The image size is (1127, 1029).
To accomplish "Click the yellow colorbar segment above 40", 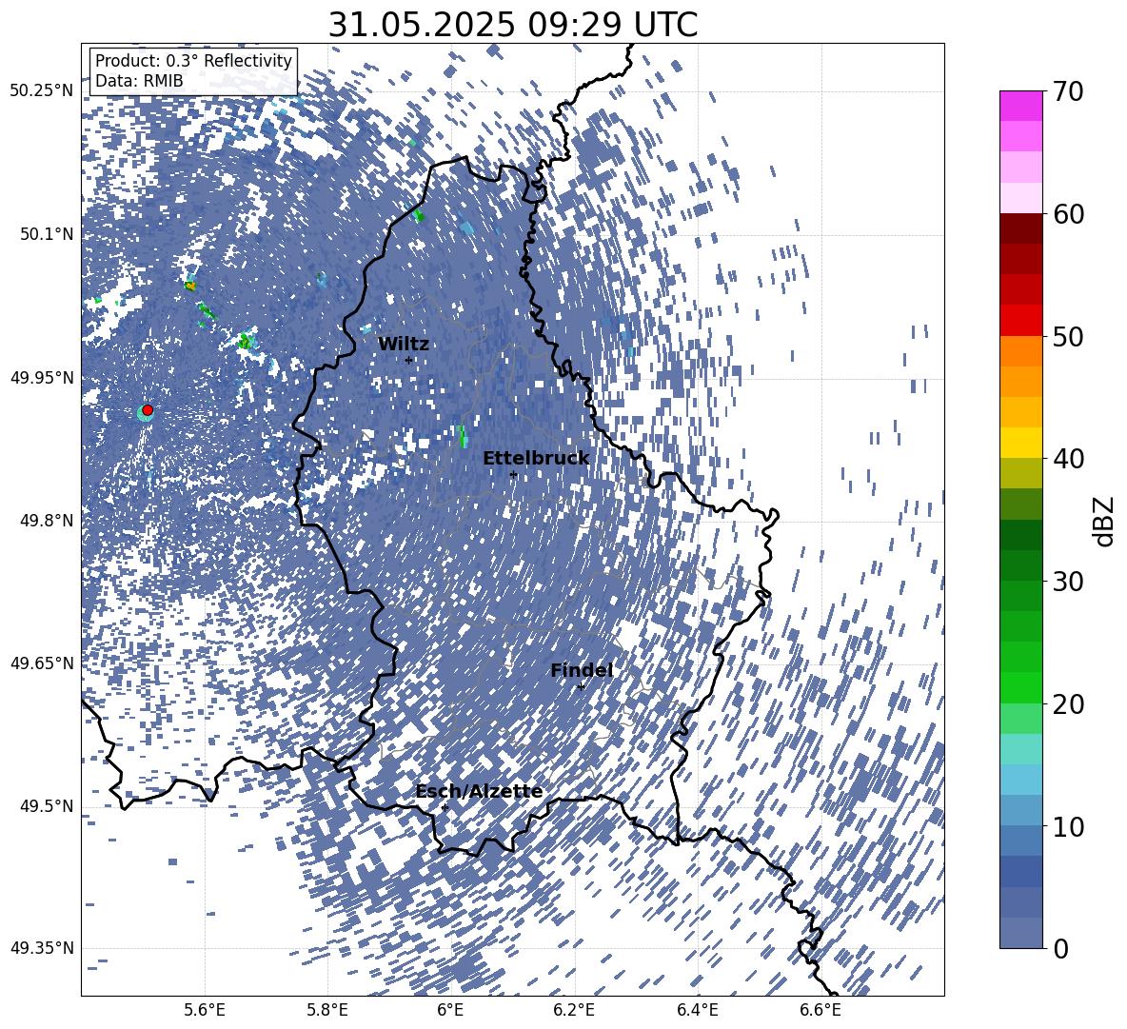I will tap(1020, 443).
